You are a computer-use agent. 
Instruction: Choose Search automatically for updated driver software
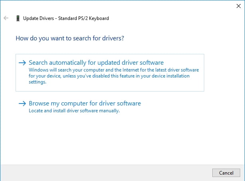coord(110,73)
